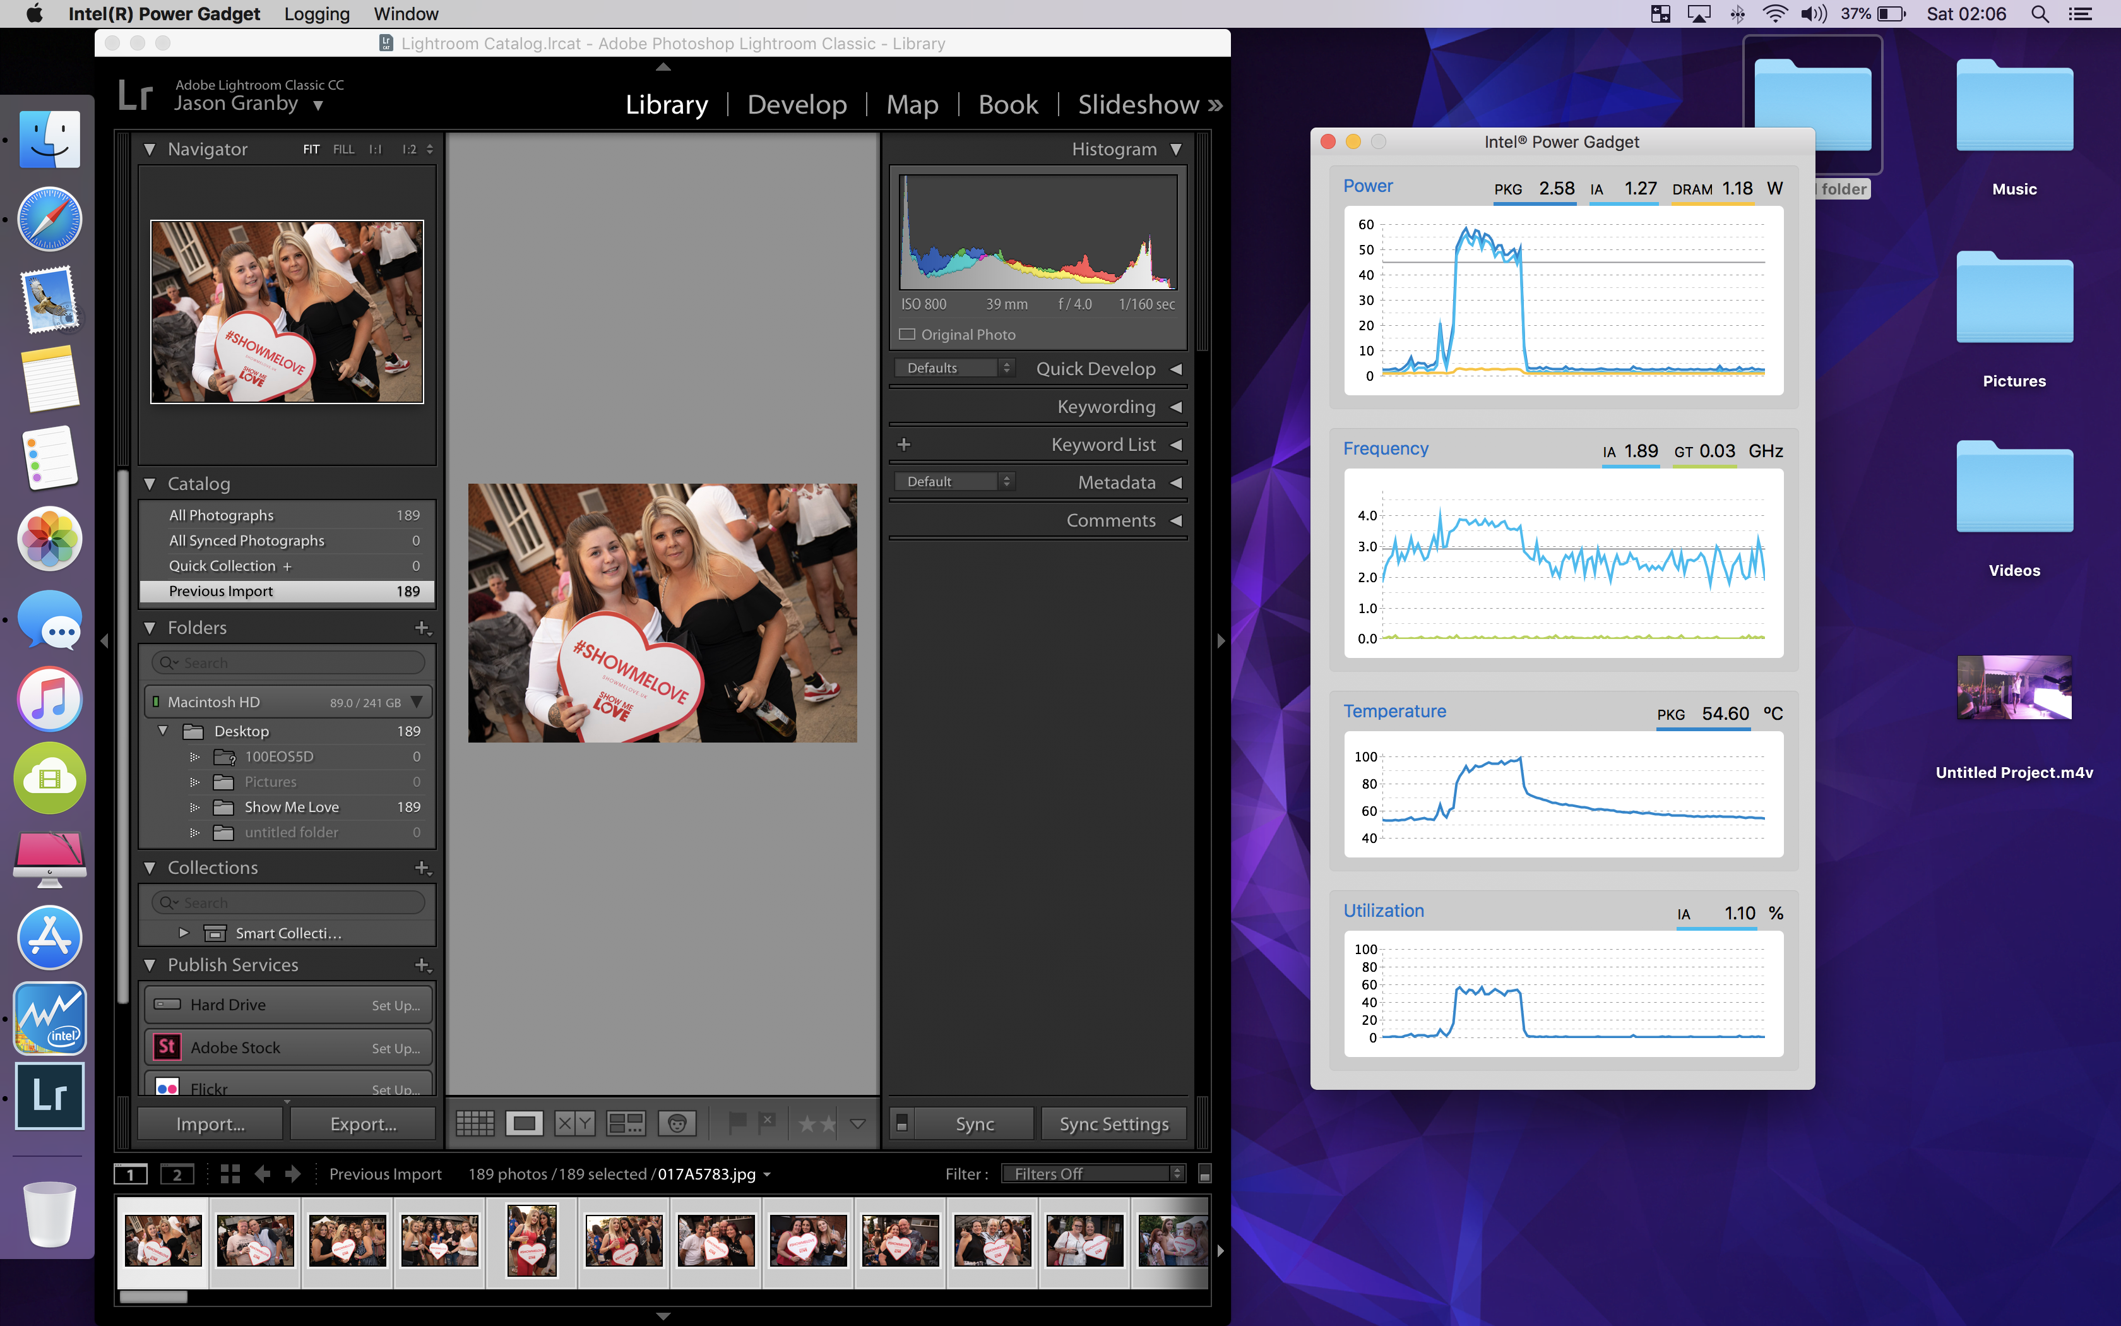This screenshot has width=2121, height=1326.
Task: Collapse the Catalog panel
Action: tap(150, 484)
